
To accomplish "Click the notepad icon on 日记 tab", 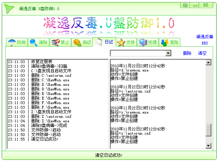I will 99,42.
